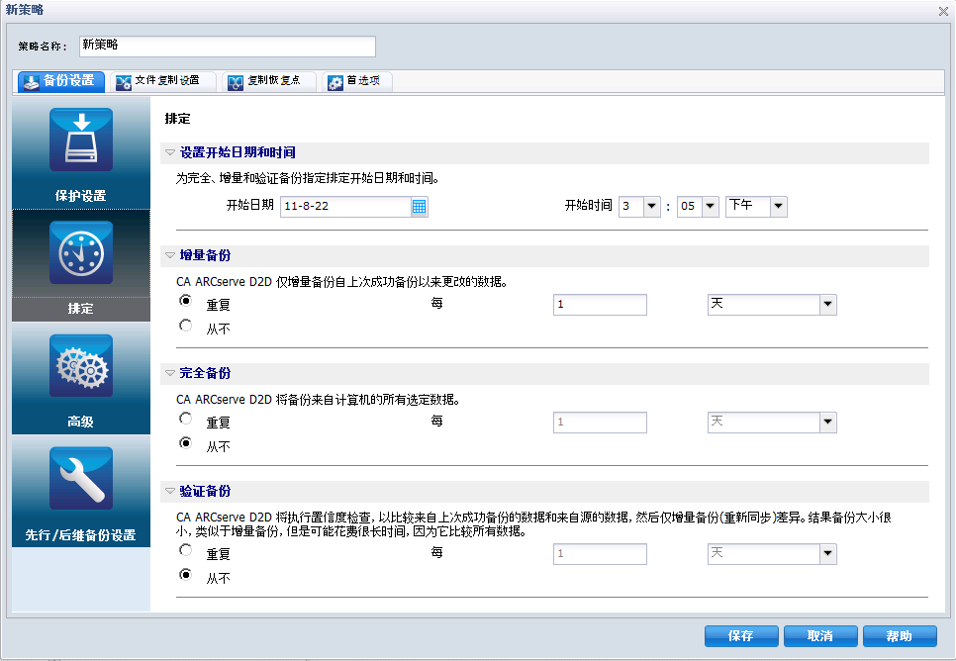The height and width of the screenshot is (661, 956).
Task: Open the calendar picker next to 开始日期
Action: 419,206
